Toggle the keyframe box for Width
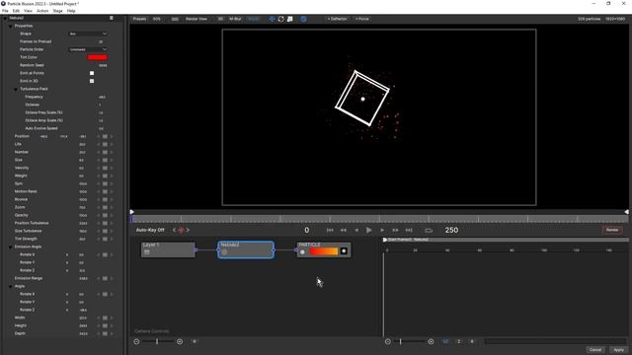 [x=105, y=318]
